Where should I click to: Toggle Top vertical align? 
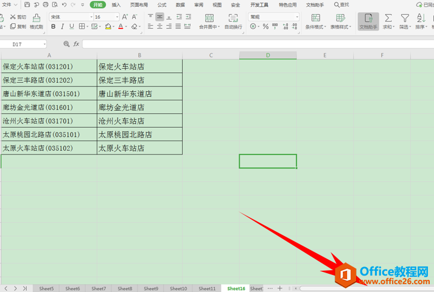(150, 17)
